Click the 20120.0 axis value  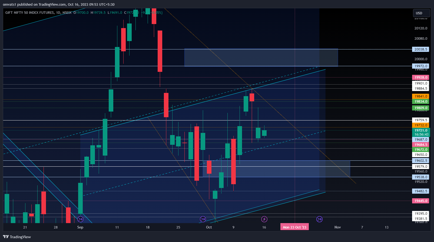[x=421, y=28]
